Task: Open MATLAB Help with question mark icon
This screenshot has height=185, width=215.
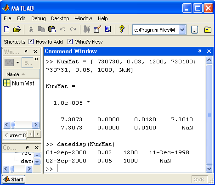Action: [x=122, y=29]
